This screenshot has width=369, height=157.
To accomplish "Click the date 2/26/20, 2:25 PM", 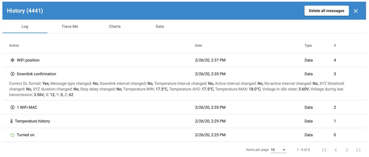I will [x=210, y=135].
